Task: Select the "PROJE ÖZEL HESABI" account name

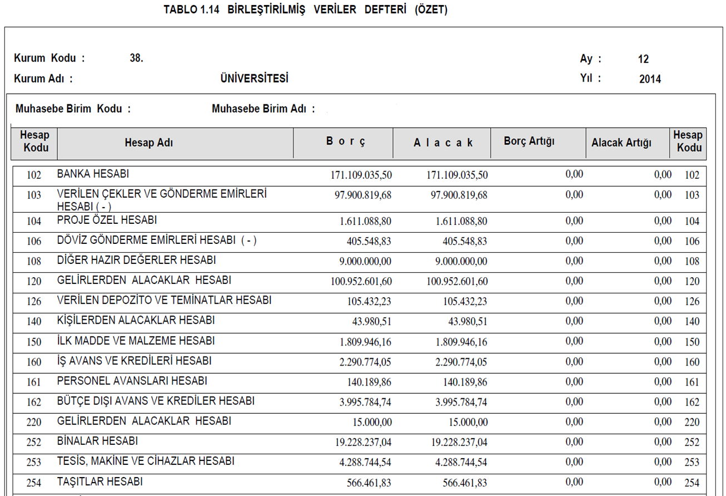Action: click(x=107, y=220)
